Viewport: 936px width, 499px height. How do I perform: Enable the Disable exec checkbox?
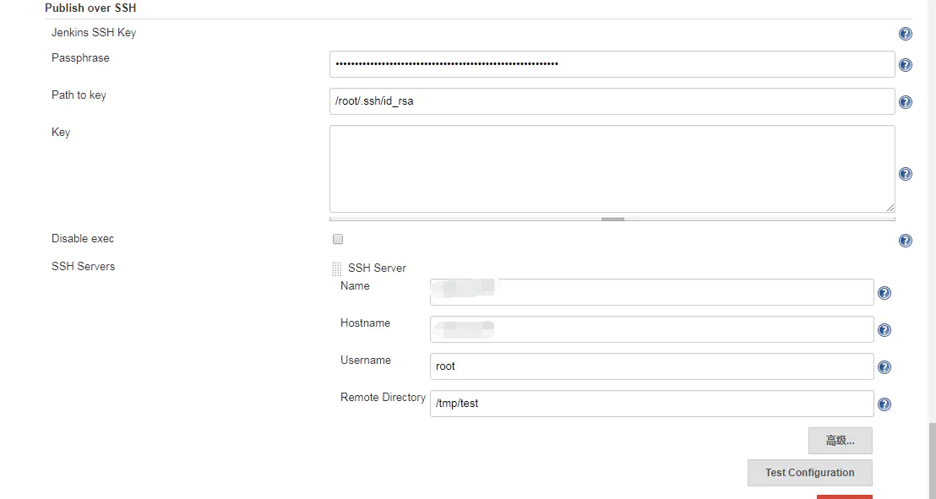[x=338, y=239]
